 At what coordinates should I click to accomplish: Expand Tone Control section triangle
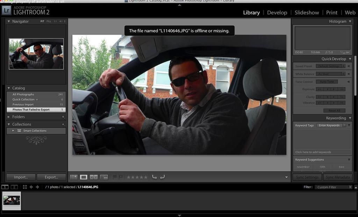[349, 82]
